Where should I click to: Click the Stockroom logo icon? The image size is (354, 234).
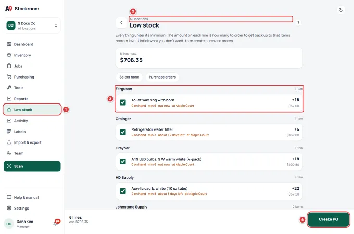coord(9,9)
